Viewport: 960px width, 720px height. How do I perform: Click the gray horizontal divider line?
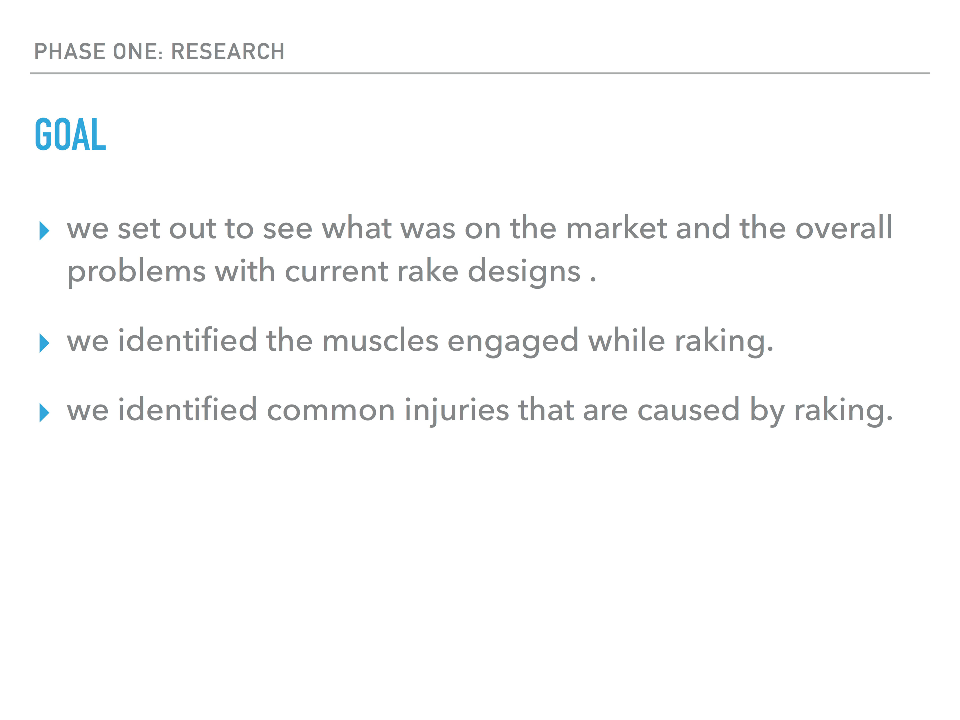click(479, 73)
